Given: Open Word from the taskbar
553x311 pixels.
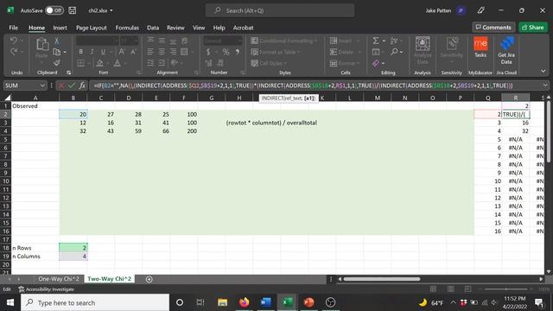Looking at the screenshot, I should (265, 302).
